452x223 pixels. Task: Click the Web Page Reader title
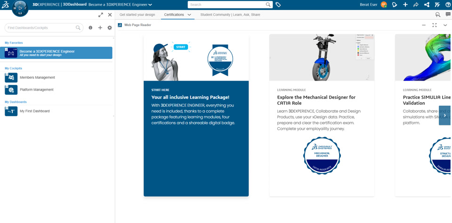137,25
